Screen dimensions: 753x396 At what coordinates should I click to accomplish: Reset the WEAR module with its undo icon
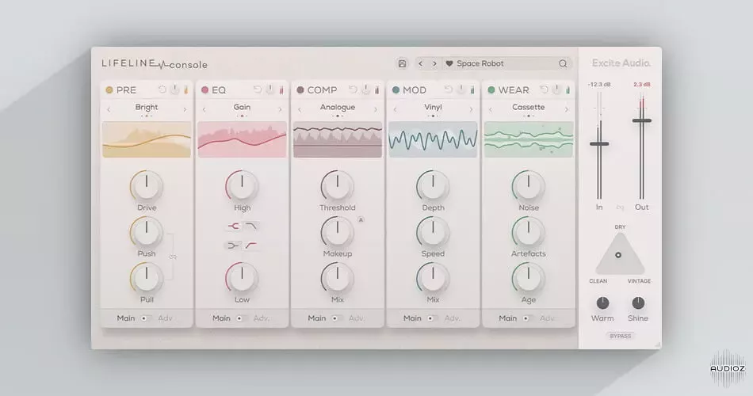coord(544,89)
